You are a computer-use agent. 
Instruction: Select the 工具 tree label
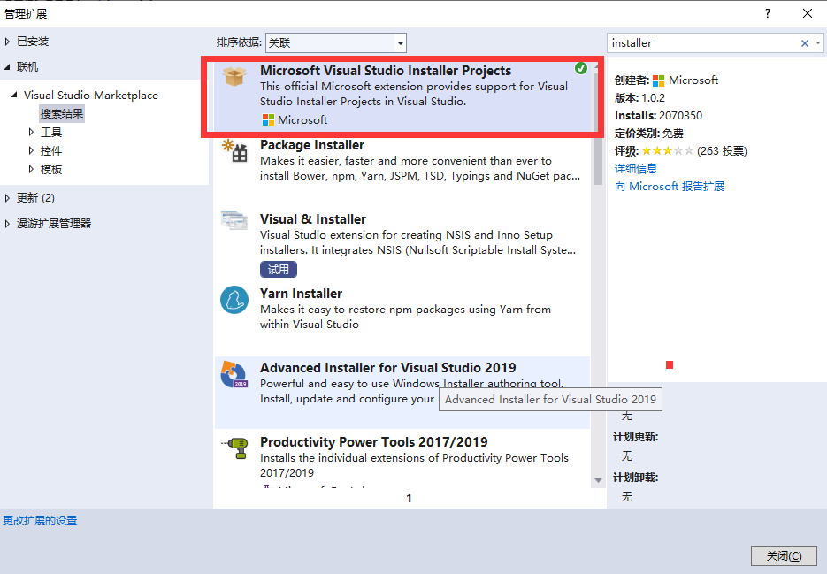(51, 133)
